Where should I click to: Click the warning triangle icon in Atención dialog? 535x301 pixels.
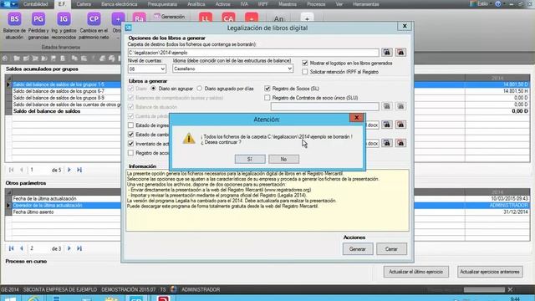point(189,139)
